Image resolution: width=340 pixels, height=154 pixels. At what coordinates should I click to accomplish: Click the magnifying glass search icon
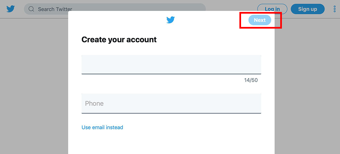click(32, 9)
